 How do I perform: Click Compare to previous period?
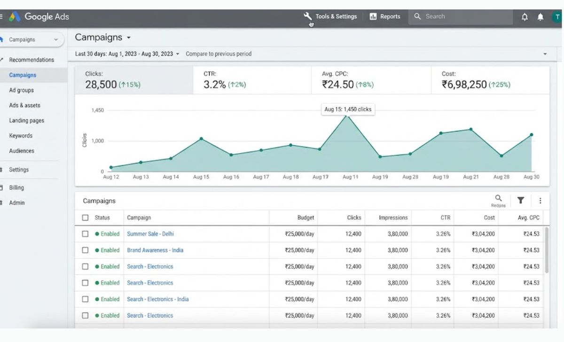point(219,54)
